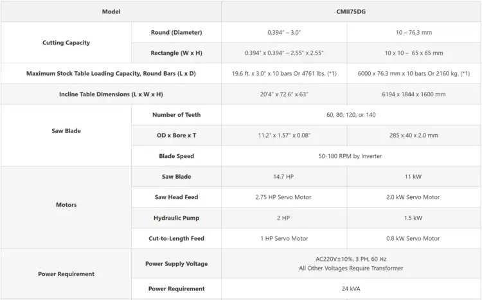The height and width of the screenshot is (300, 482).
Task: Click the 6194 x 1844 x 1600 mm cell
Action: tap(413, 94)
